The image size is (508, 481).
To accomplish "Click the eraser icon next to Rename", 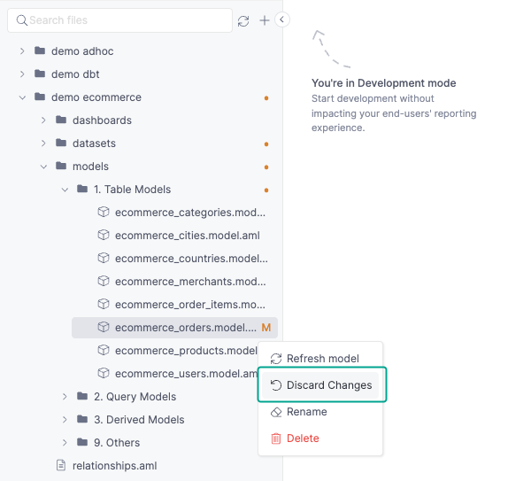I will [276, 412].
